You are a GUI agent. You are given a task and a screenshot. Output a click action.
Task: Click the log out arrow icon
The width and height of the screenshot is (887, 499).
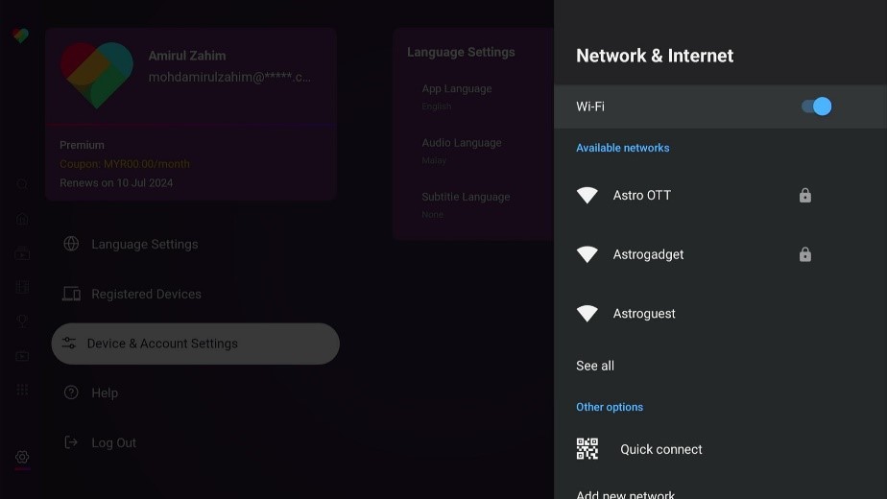pos(71,441)
